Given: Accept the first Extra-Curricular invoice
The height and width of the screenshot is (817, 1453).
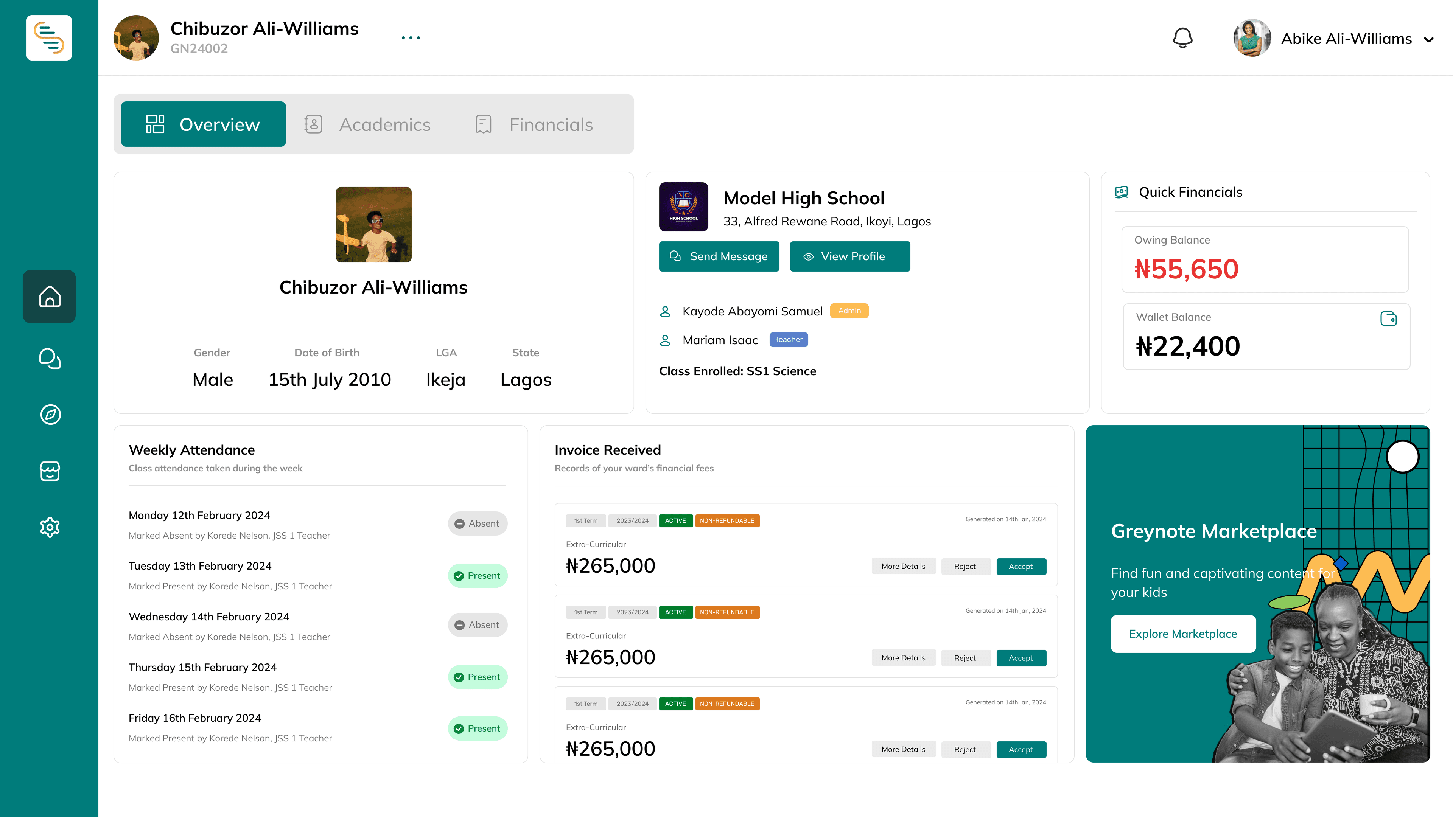Looking at the screenshot, I should click(x=1021, y=567).
